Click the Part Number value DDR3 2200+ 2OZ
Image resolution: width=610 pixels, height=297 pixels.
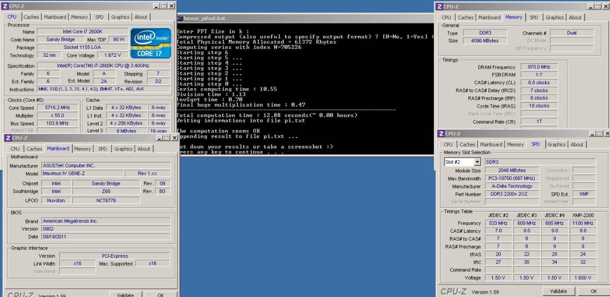point(512,194)
